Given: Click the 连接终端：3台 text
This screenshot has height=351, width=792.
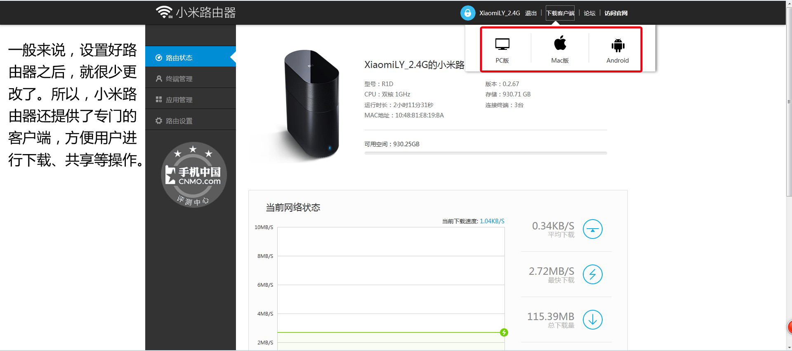Looking at the screenshot, I should [504, 105].
